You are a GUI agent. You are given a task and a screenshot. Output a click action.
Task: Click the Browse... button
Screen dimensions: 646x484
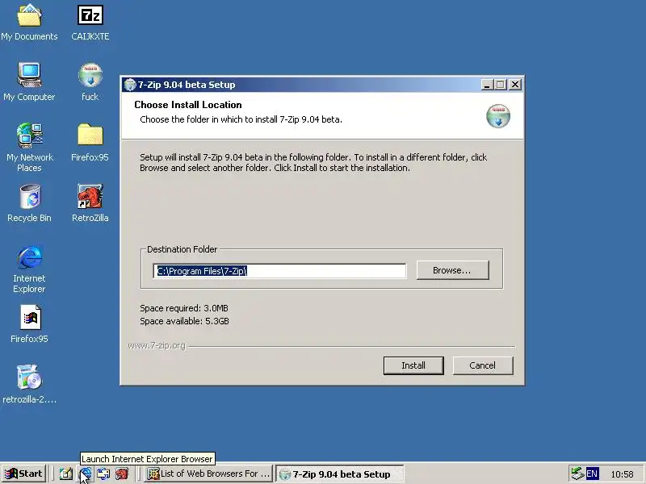click(452, 270)
